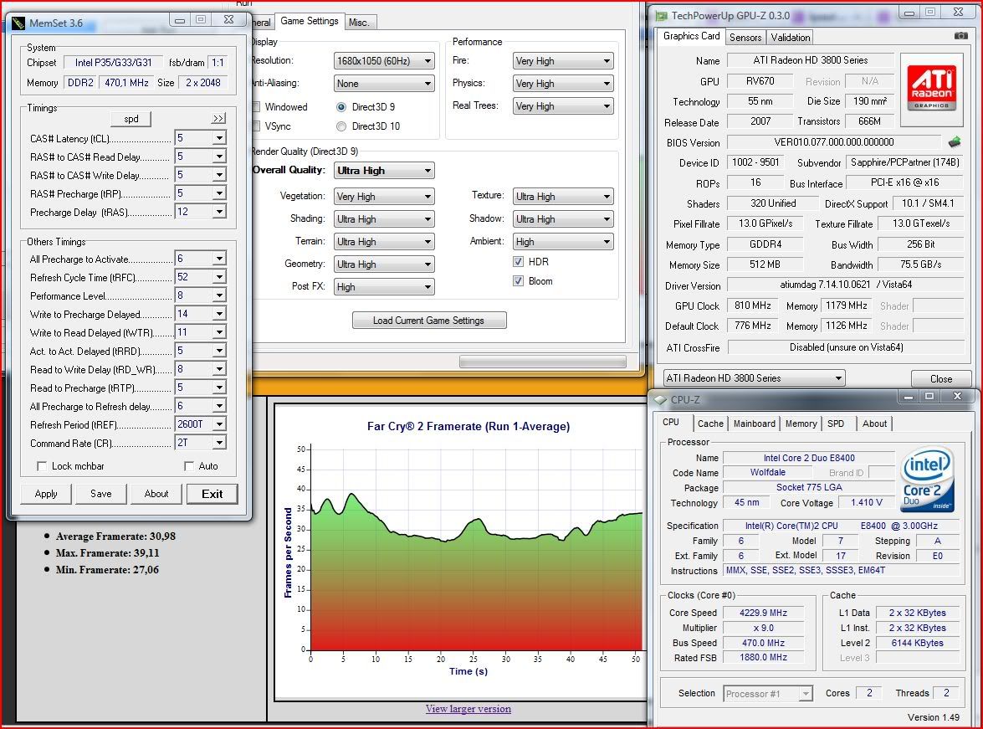This screenshot has height=729, width=983.
Task: Click the Intel Core 2 Duo logo
Action: click(927, 481)
